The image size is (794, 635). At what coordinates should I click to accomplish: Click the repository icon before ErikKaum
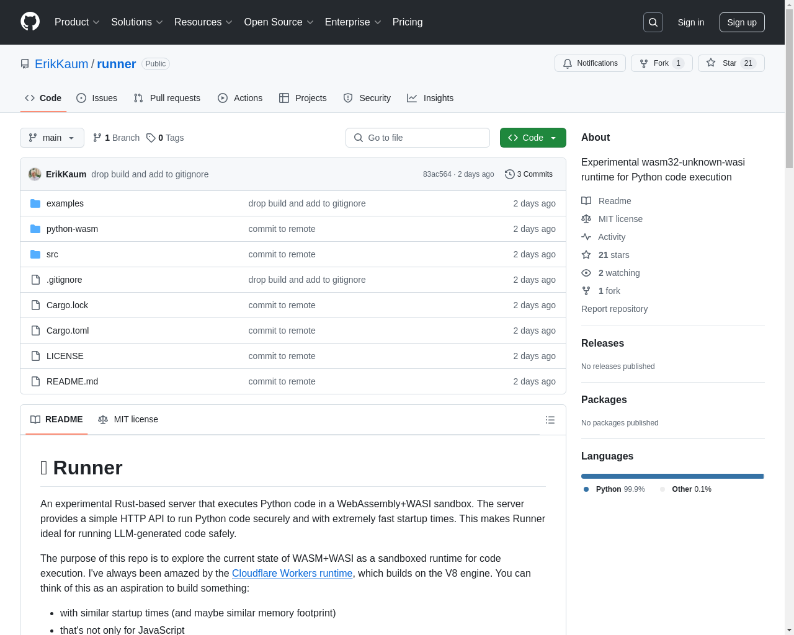click(x=25, y=64)
